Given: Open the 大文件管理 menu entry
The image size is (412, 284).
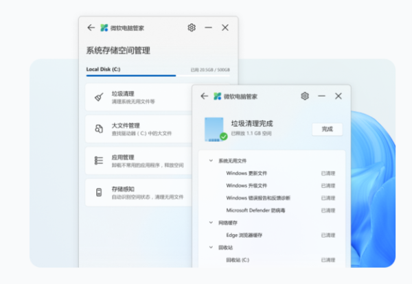Looking at the screenshot, I should [137, 129].
